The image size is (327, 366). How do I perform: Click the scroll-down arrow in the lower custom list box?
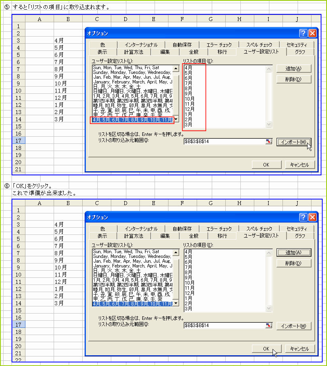(x=175, y=303)
